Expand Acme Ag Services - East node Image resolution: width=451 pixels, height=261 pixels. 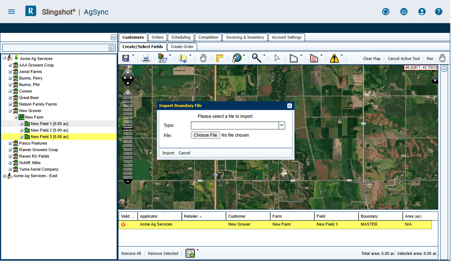[x=4, y=176]
